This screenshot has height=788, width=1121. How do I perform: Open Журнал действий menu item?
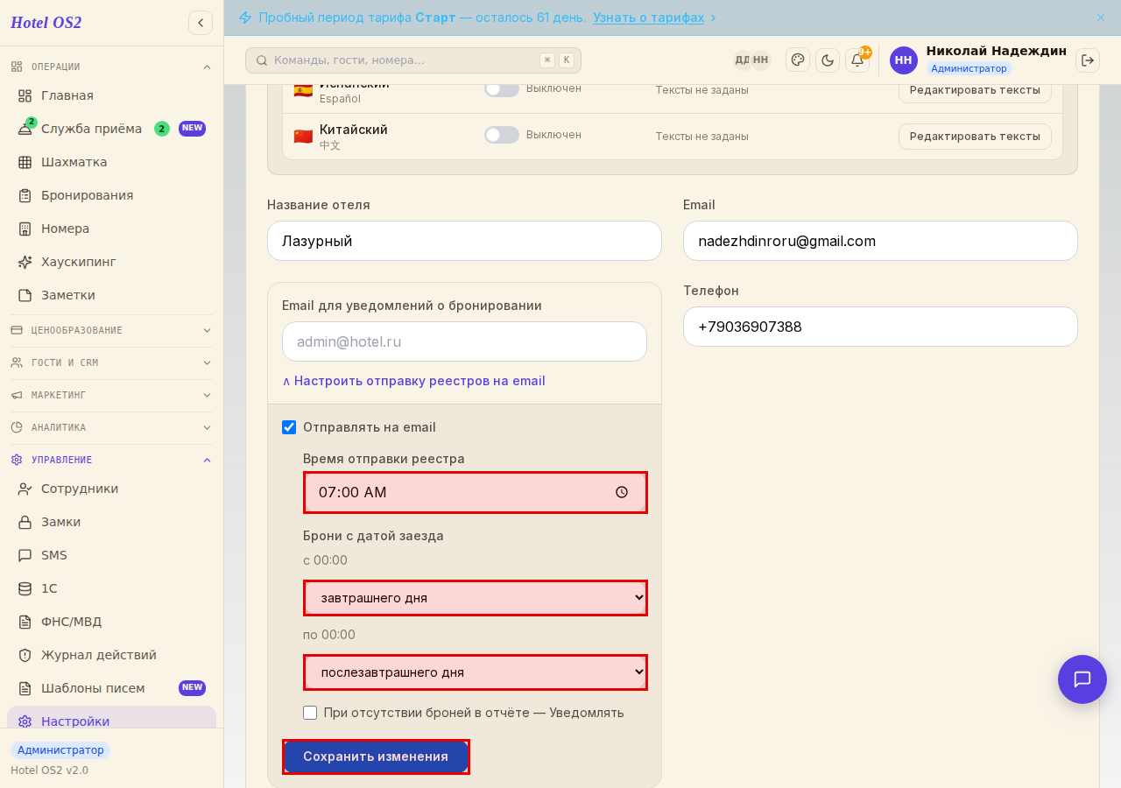coord(111,655)
